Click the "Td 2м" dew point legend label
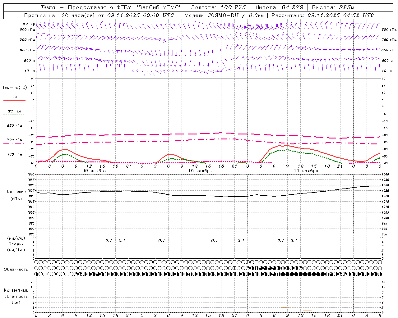This screenshot has width=398, height=318. (x=14, y=111)
